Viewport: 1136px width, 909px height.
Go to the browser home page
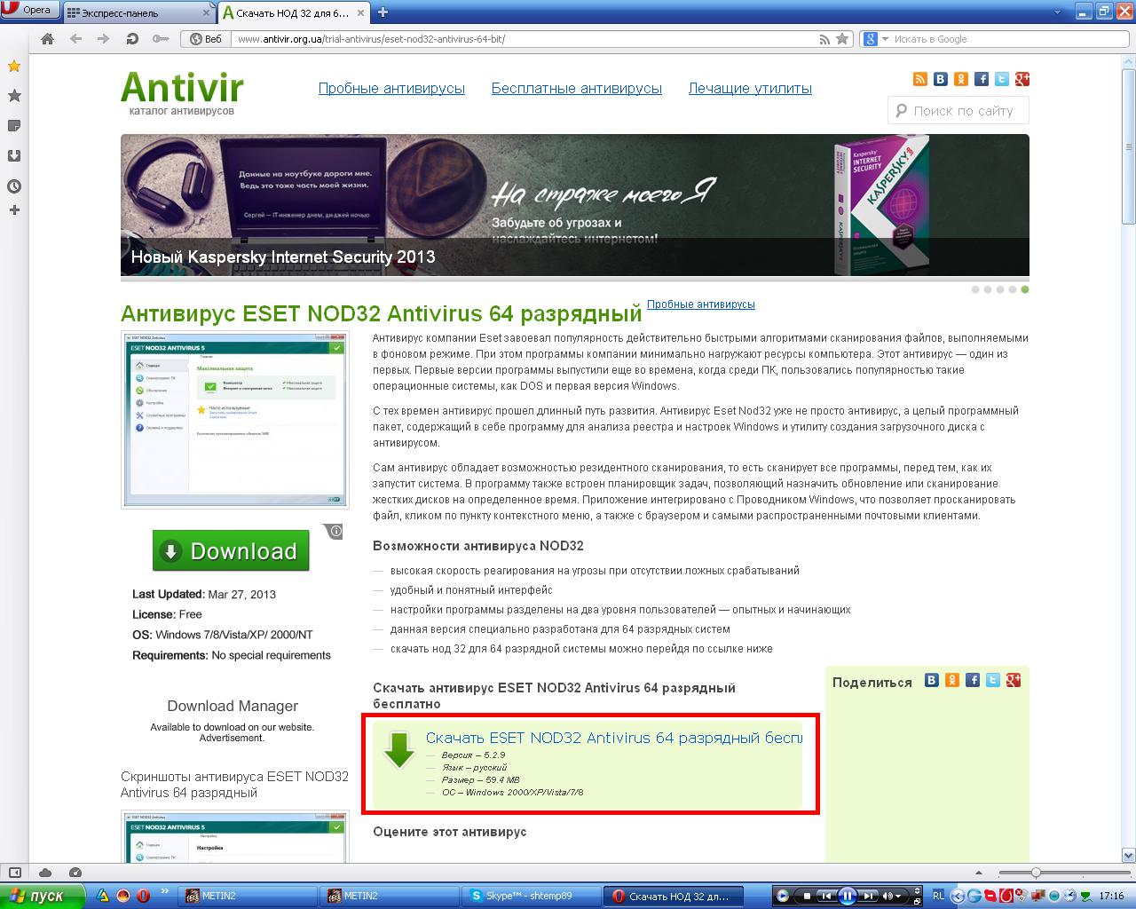[x=47, y=39]
